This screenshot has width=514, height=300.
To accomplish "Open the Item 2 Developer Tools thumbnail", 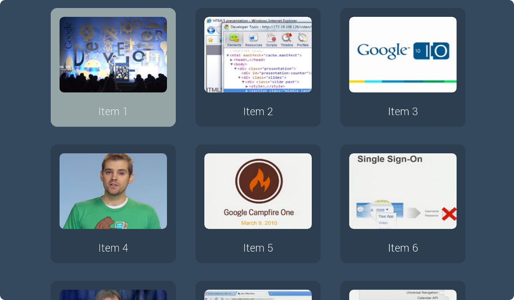I will point(258,55).
